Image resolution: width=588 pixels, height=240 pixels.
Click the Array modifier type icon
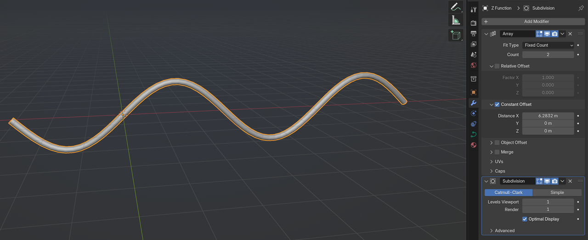493,33
